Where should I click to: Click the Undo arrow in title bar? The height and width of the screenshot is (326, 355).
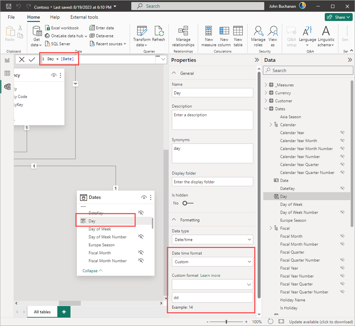[18, 6]
